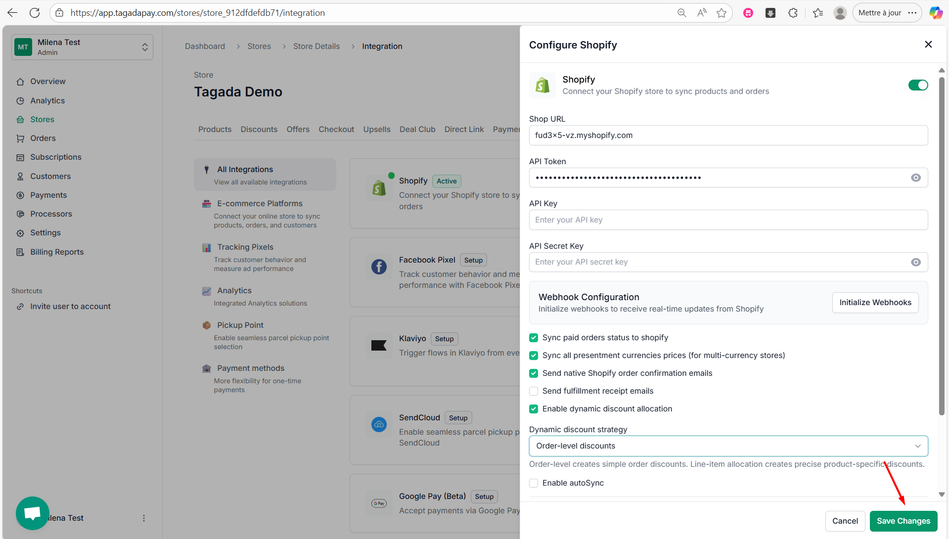Open the Discounts tab
The width and height of the screenshot is (949, 539).
(259, 129)
